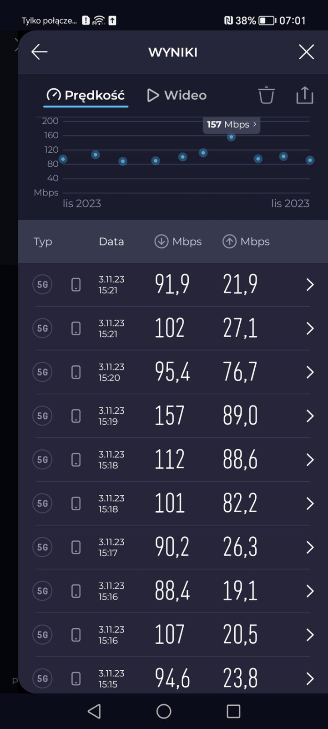Image resolution: width=328 pixels, height=729 pixels.
Task: Delete results with the trash icon
Action: point(266,95)
